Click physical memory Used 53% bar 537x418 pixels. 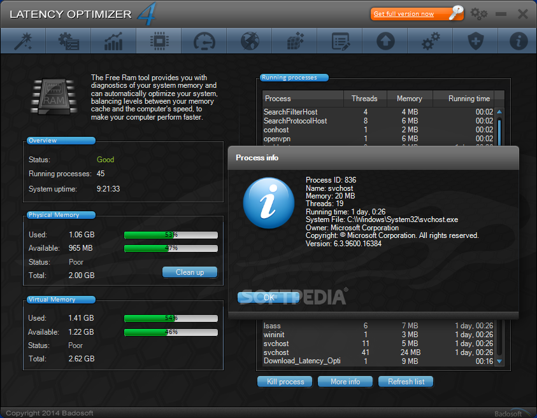(x=171, y=235)
